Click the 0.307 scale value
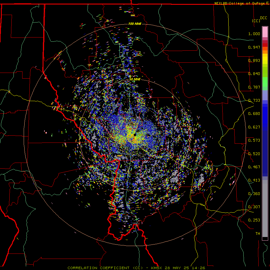Screen dimensions: 270x270 [254, 207]
